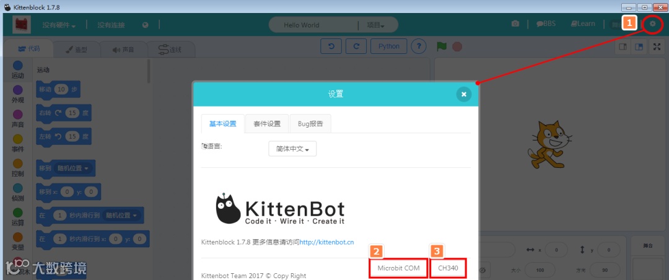Open the 没有硬件 hardware dropdown
The height and width of the screenshot is (280, 669).
click(59, 25)
